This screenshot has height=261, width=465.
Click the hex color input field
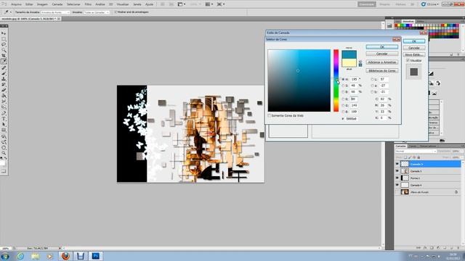[352, 119]
